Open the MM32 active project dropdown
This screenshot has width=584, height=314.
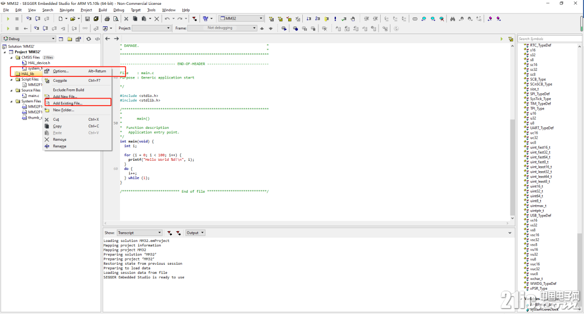click(x=241, y=18)
